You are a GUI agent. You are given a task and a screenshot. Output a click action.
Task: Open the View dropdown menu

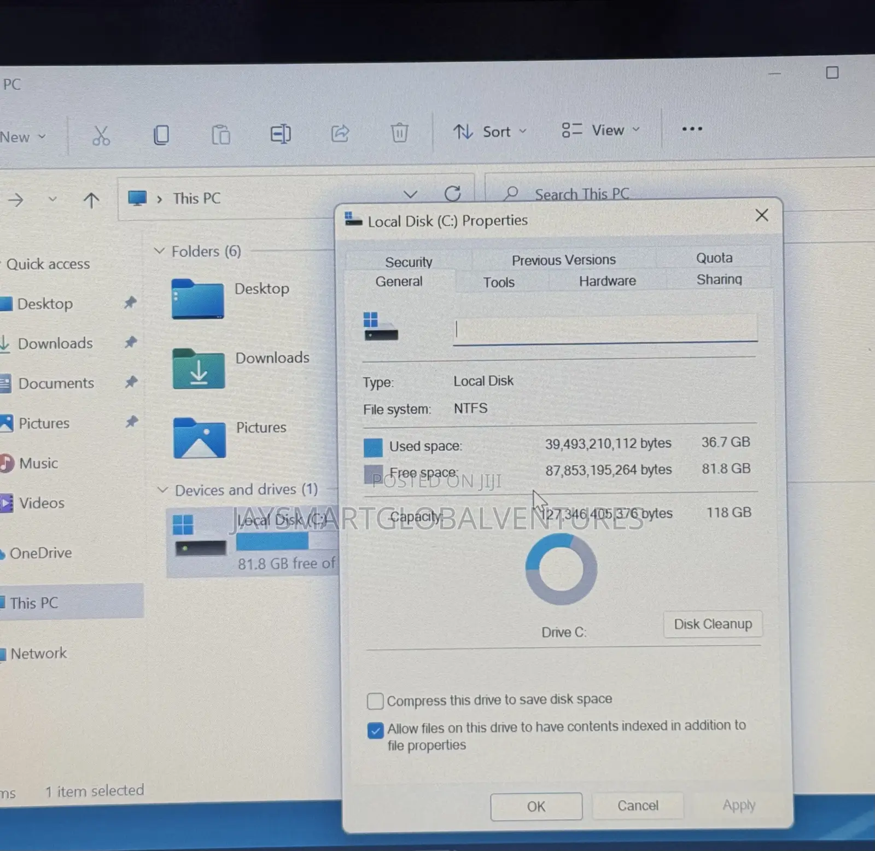(x=600, y=130)
